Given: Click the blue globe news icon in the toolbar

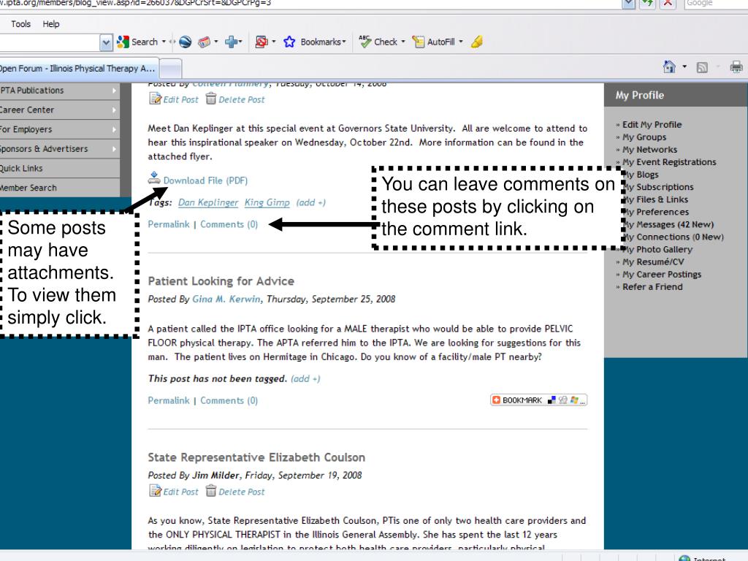Looking at the screenshot, I should (185, 42).
